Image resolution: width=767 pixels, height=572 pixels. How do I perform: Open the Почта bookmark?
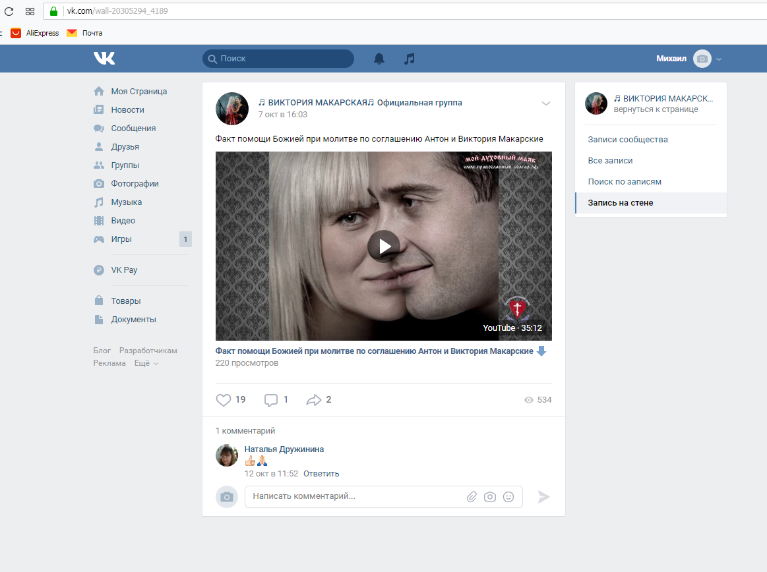tap(84, 33)
